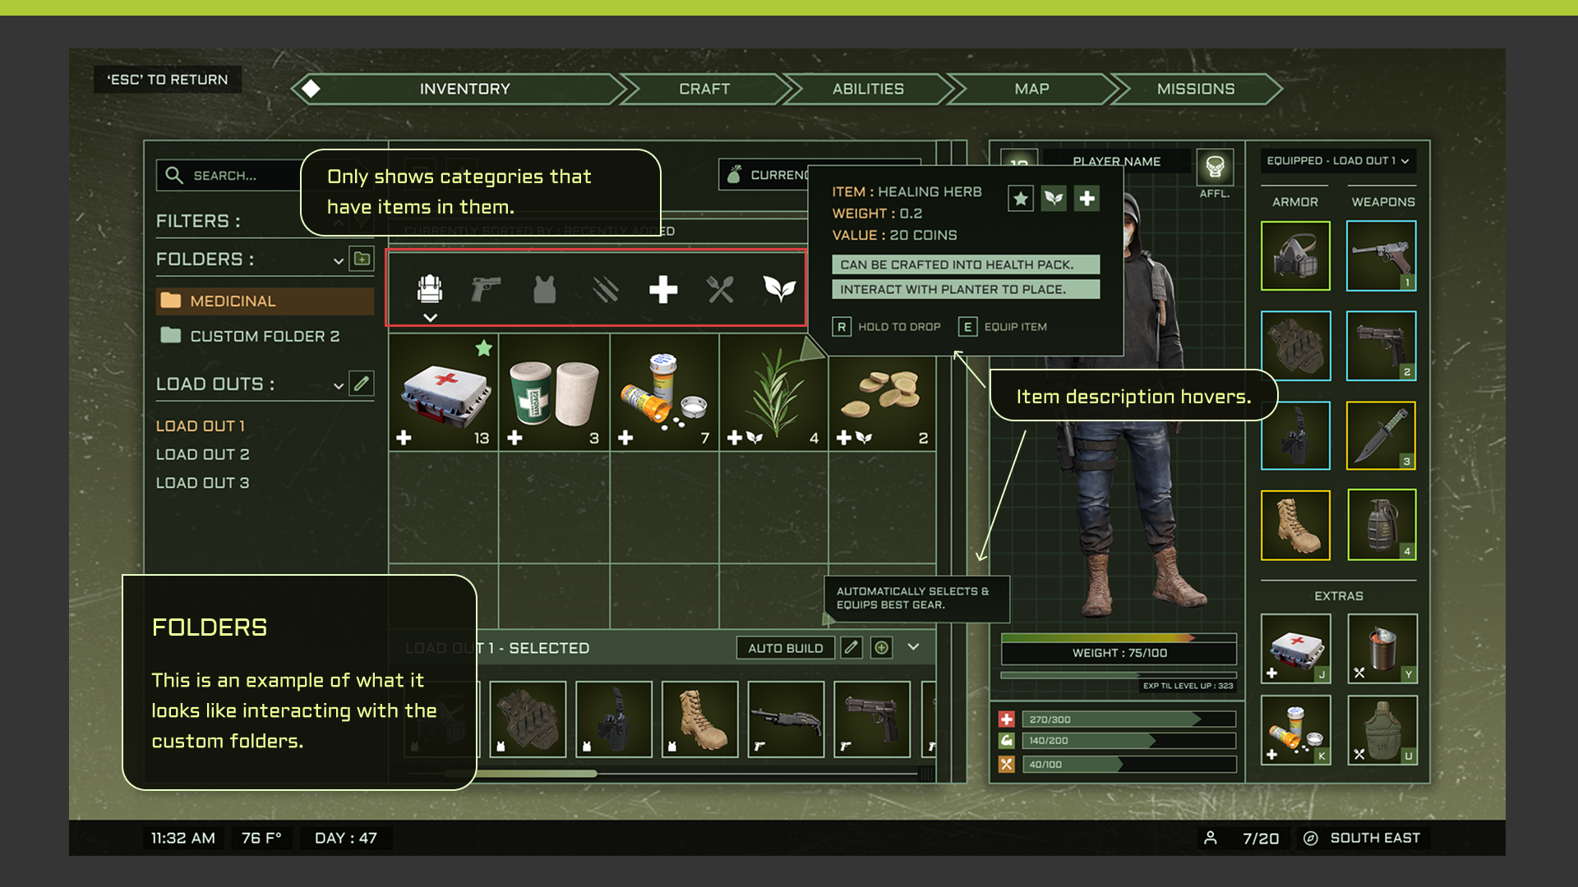1578x887 pixels.
Task: Click the compass icon near South East
Action: [1311, 839]
